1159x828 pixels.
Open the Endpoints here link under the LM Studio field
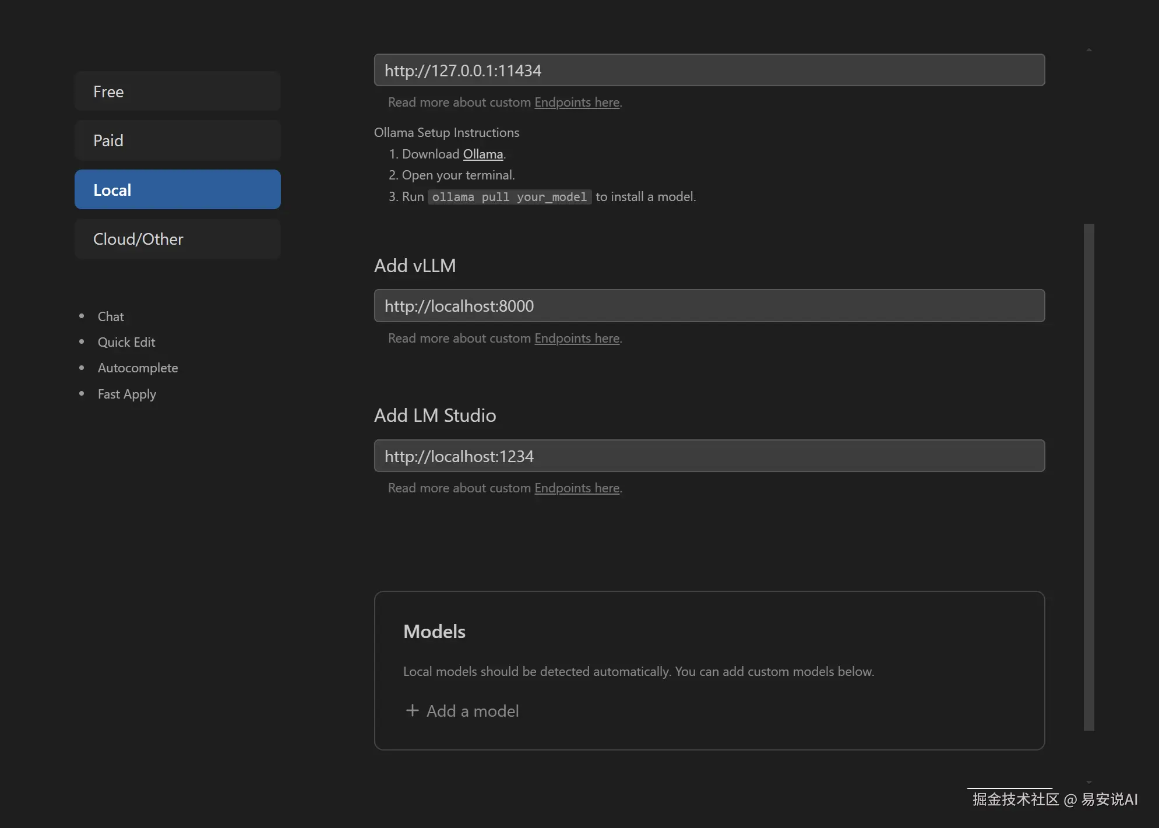576,488
